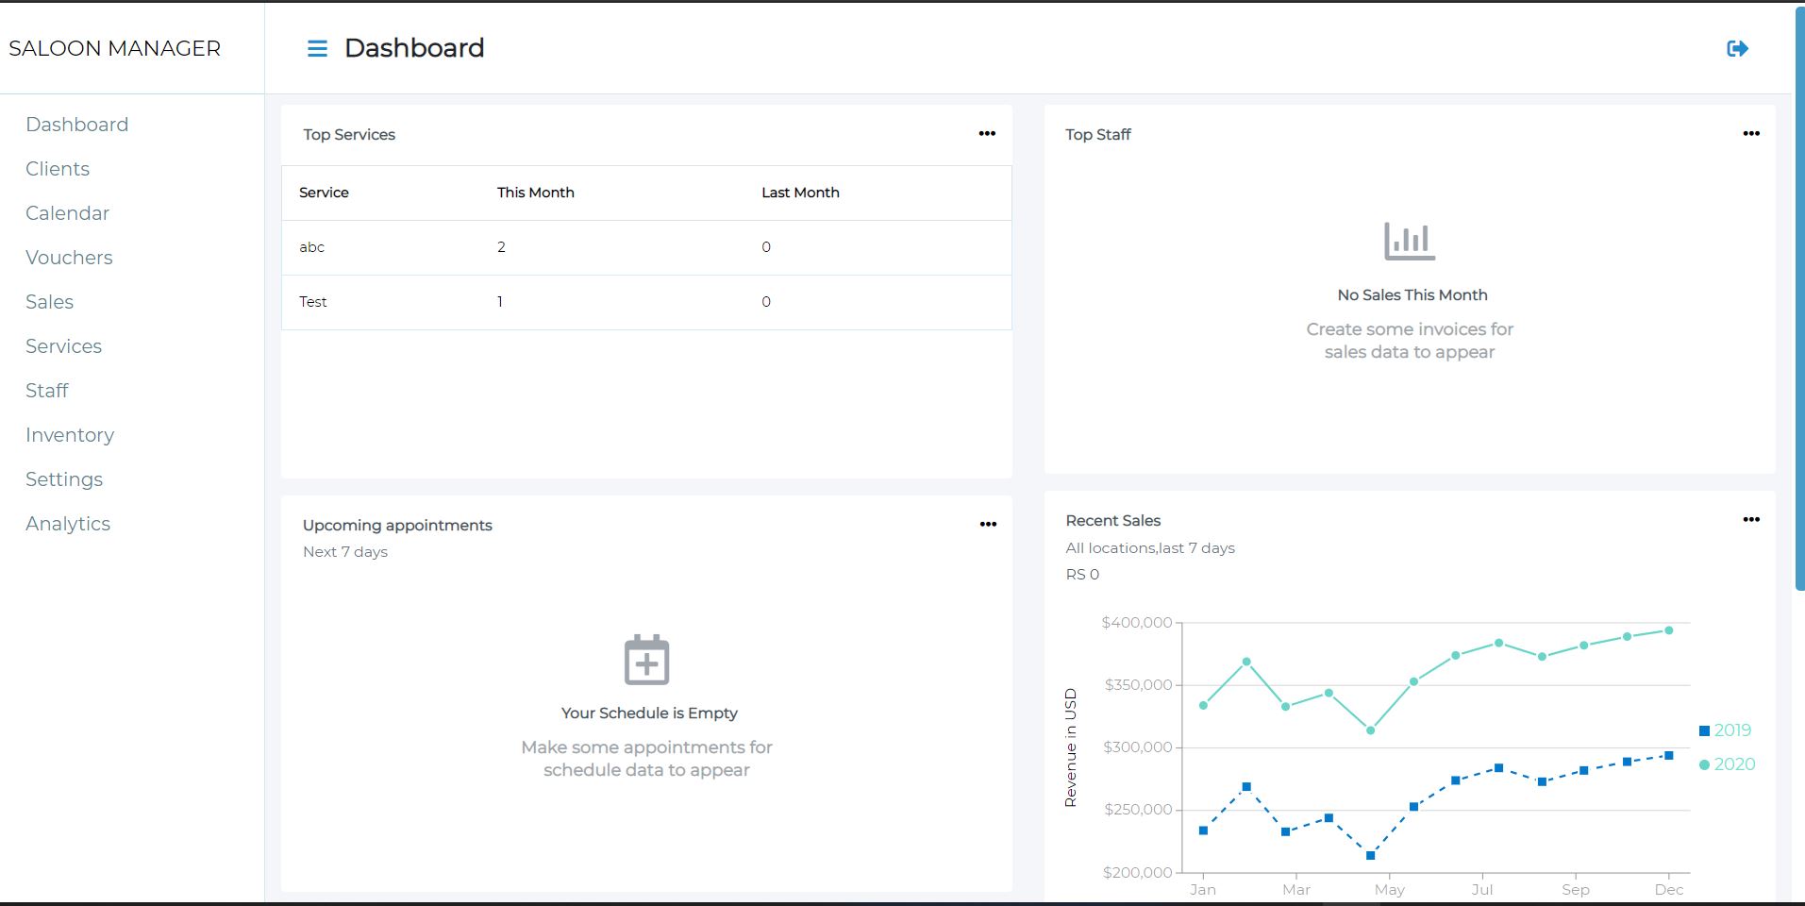Click the 'Service' column header
Viewport: 1805px width, 906px height.
pyautogui.click(x=324, y=193)
